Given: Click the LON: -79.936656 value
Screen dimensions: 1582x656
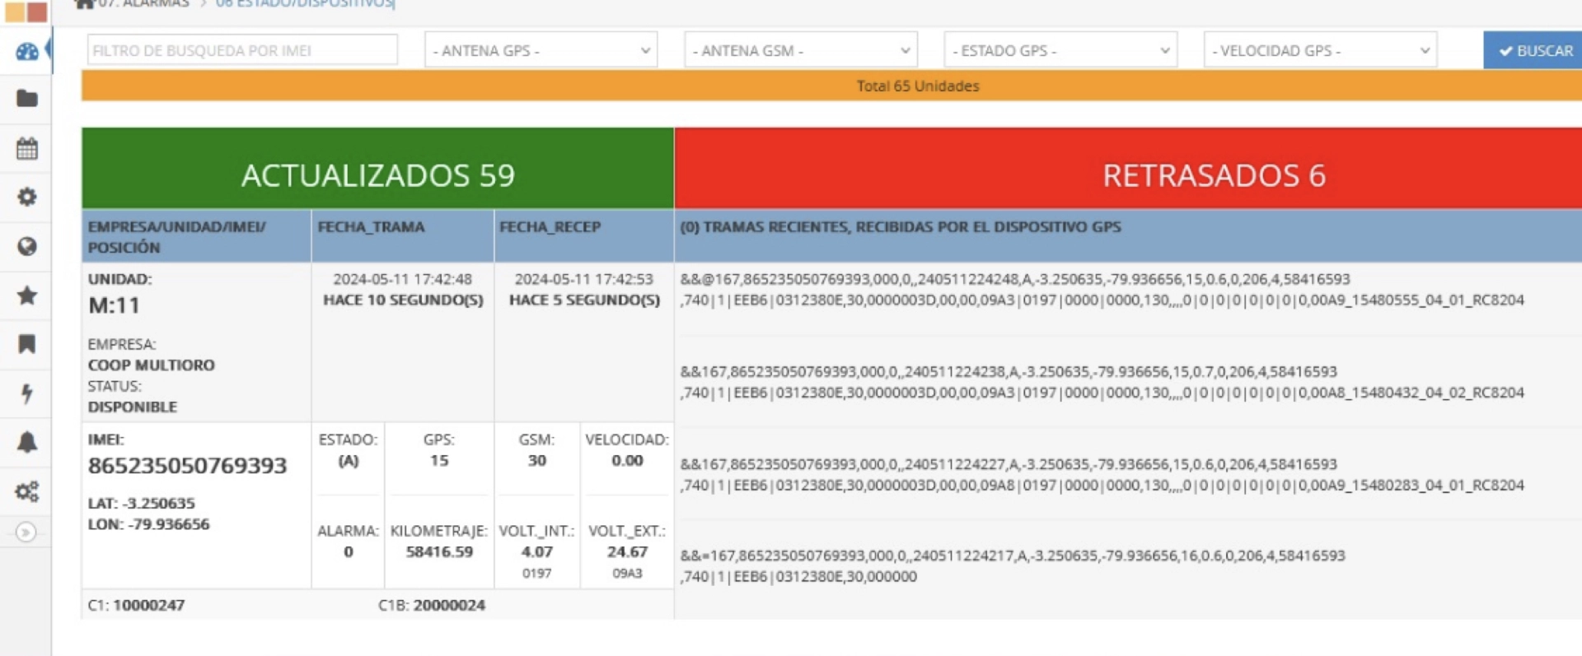Looking at the screenshot, I should 149,524.
